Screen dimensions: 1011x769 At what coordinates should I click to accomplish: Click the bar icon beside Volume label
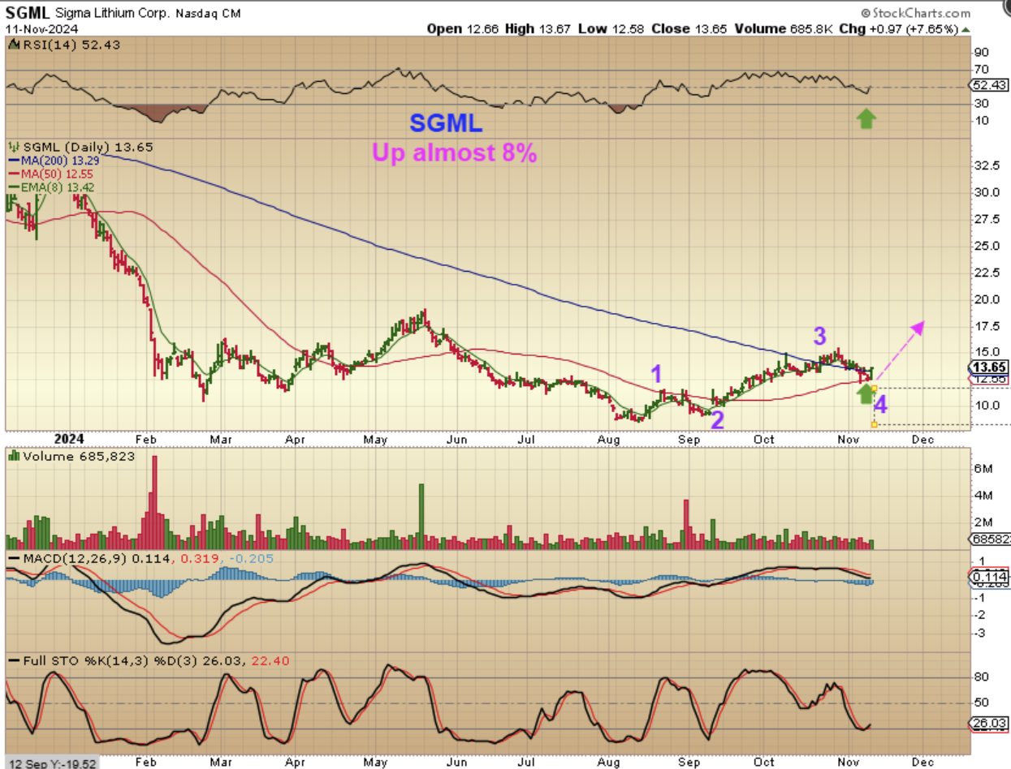click(14, 457)
